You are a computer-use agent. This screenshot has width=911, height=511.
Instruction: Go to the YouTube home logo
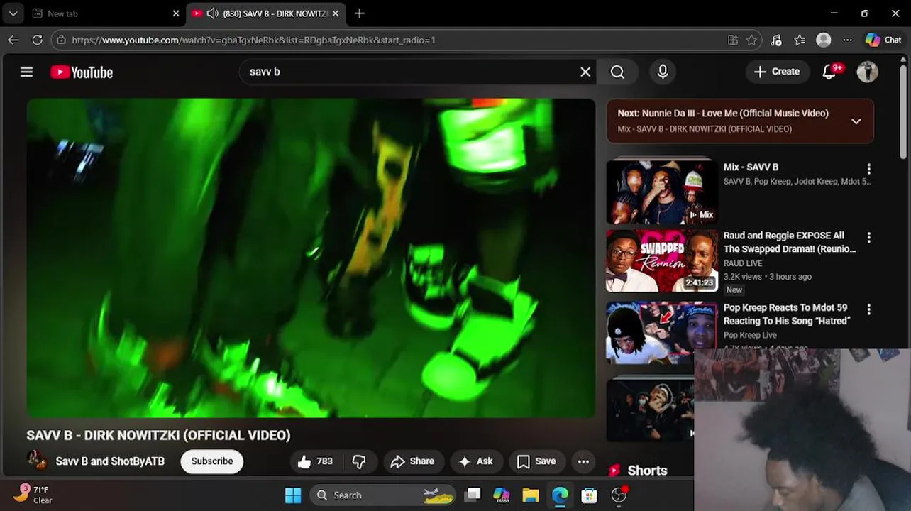tap(82, 72)
